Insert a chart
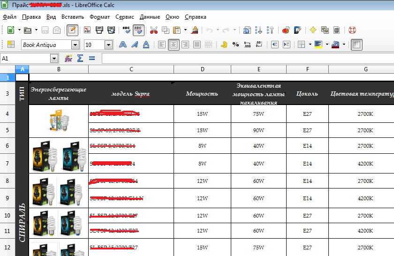The width and height of the screenshot is (394, 256). [x=286, y=30]
